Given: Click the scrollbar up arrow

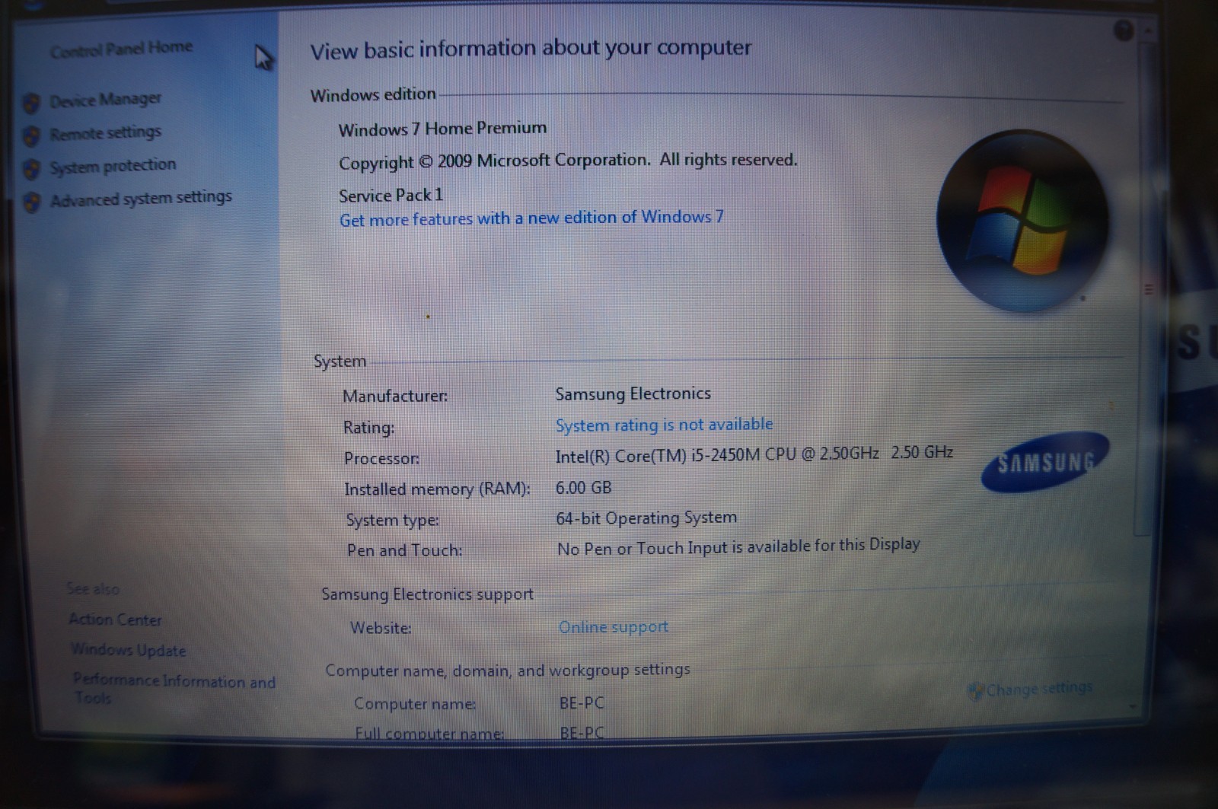Looking at the screenshot, I should click(1147, 32).
